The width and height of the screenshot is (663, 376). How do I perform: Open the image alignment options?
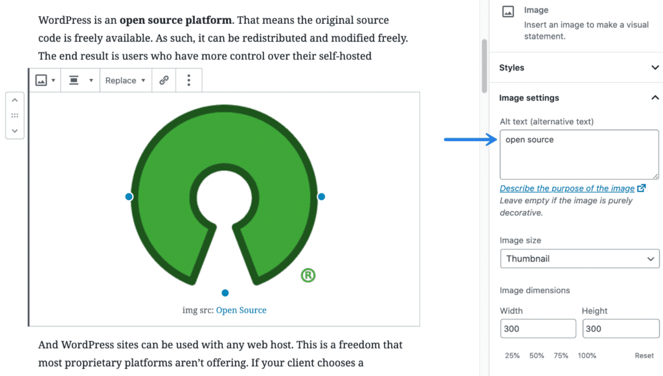point(81,80)
